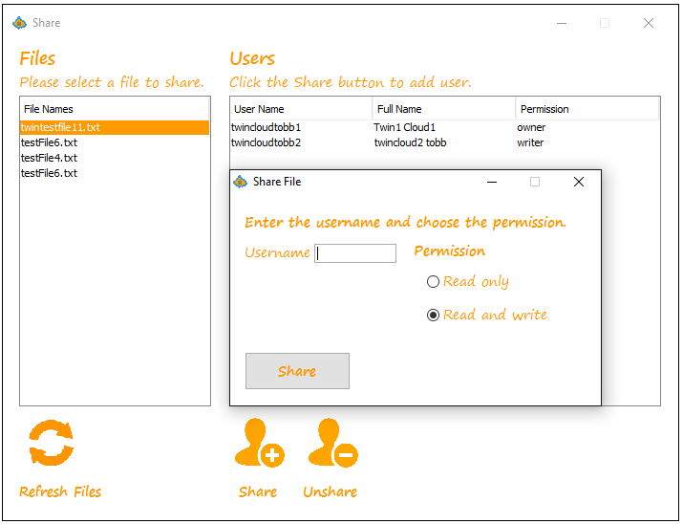Select twintestfile11.txt in the file list
The height and width of the screenshot is (524, 683).
coord(61,127)
